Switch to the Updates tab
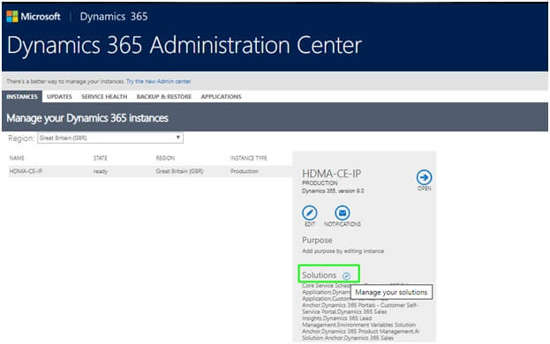This screenshot has height=344, width=550. click(x=59, y=97)
